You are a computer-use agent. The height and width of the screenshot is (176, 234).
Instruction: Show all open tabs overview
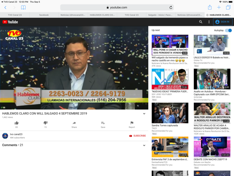(x=228, y=7)
